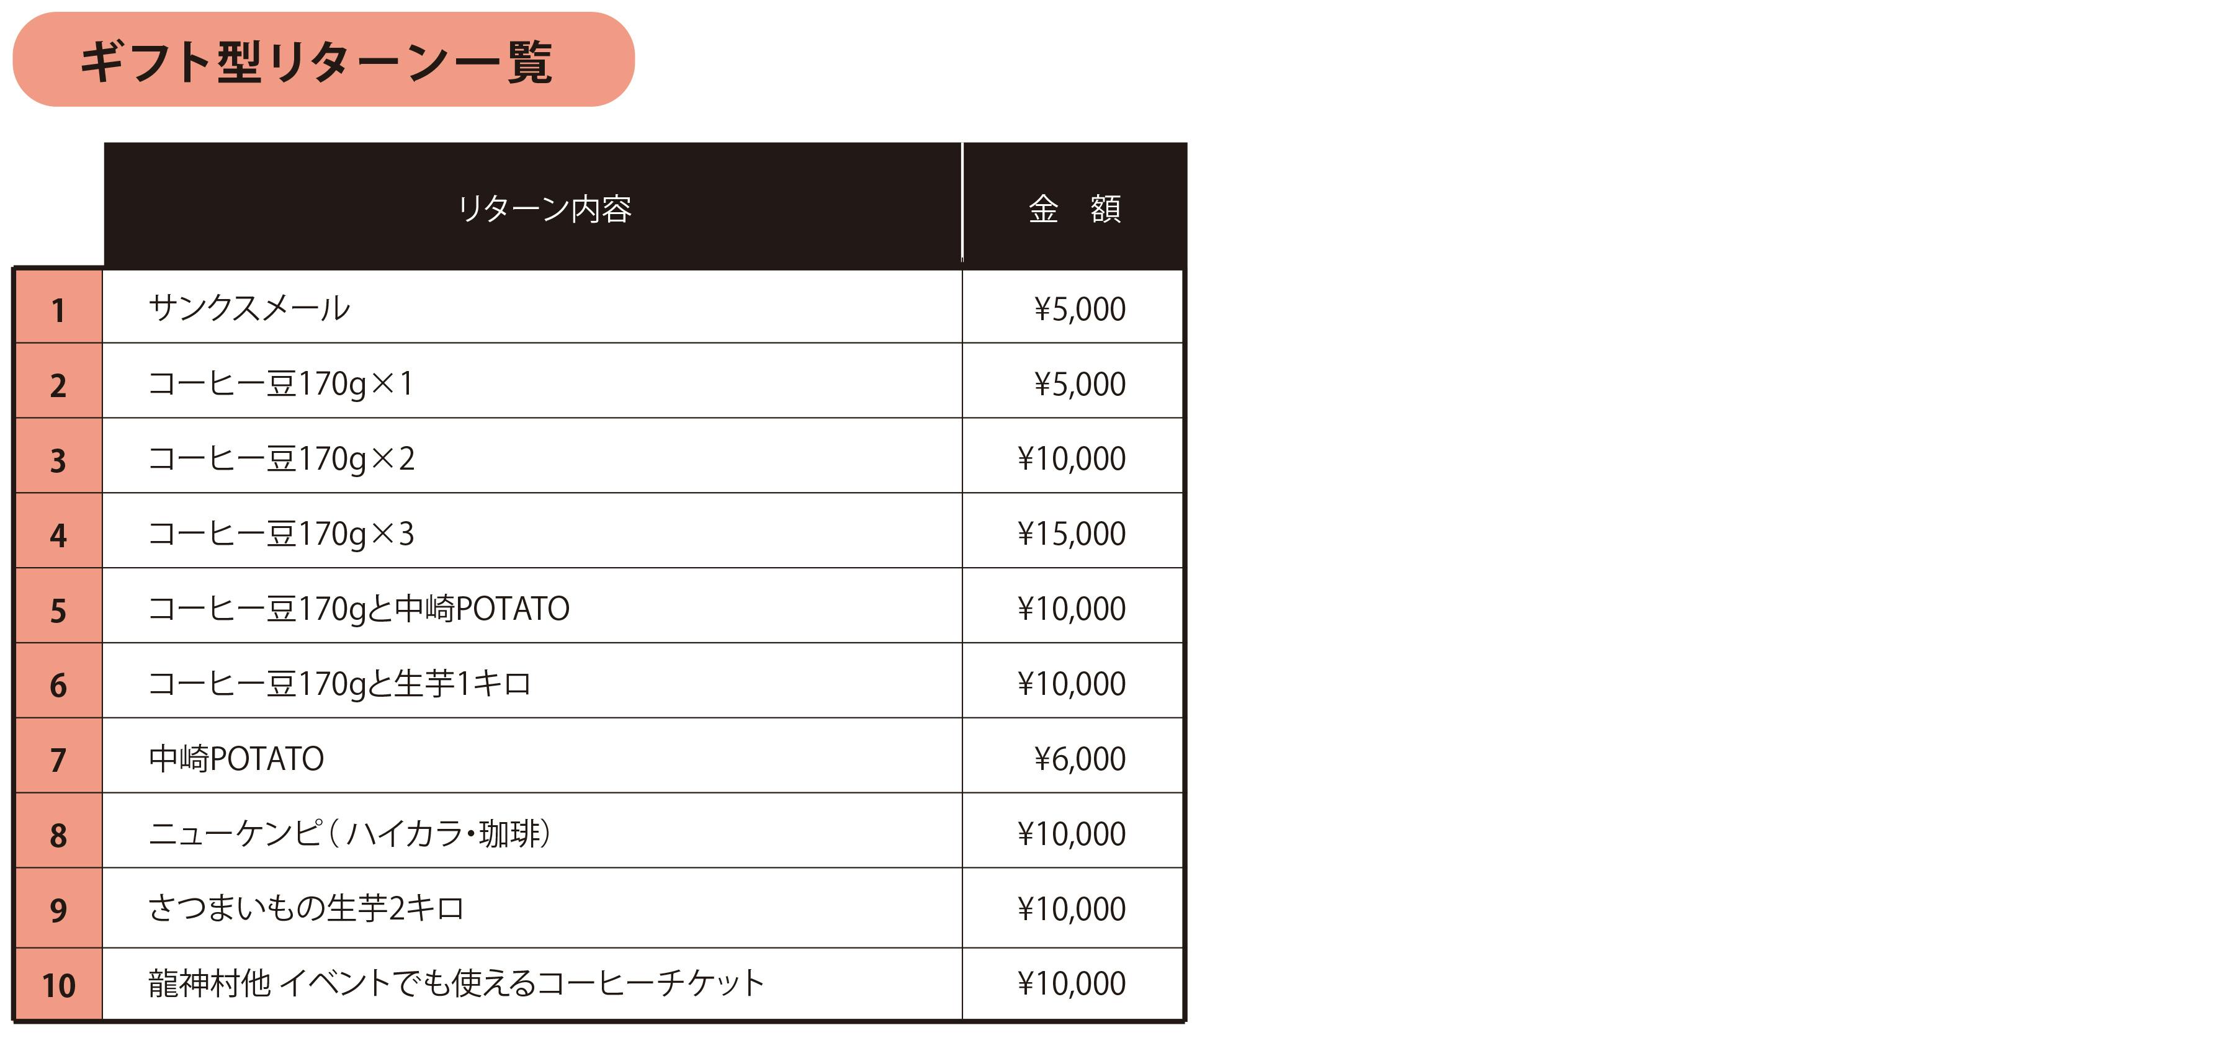This screenshot has height=1056, width=2214.
Task: Click the サンクスメール row text
Action: [249, 308]
